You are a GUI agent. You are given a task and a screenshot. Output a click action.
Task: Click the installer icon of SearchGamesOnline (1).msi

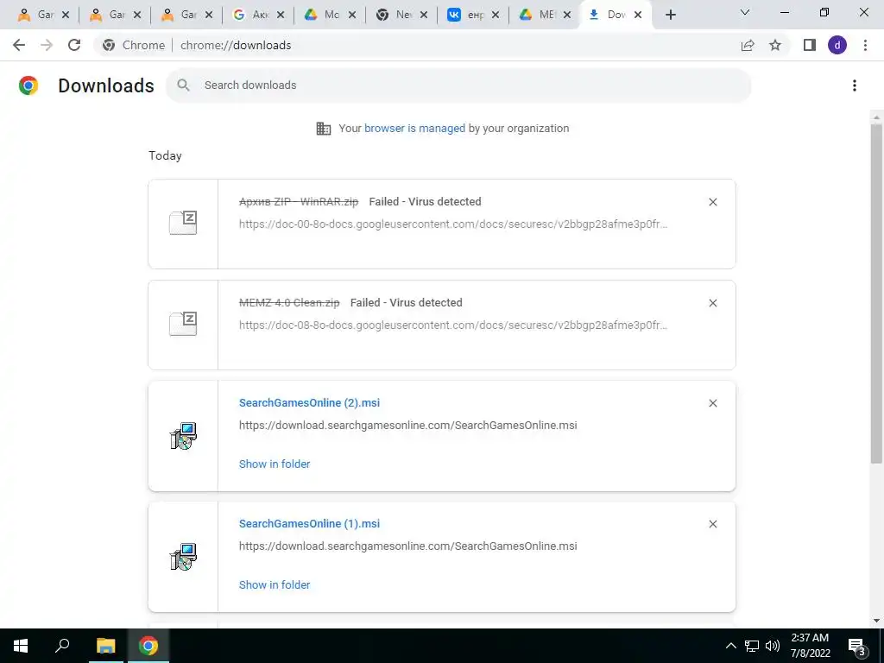pos(183,557)
